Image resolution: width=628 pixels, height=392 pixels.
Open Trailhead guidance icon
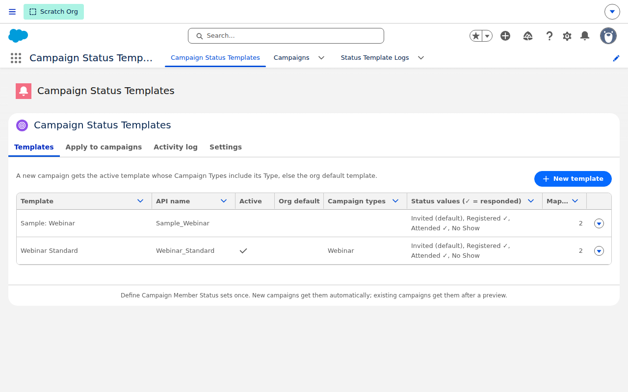pyautogui.click(x=528, y=36)
